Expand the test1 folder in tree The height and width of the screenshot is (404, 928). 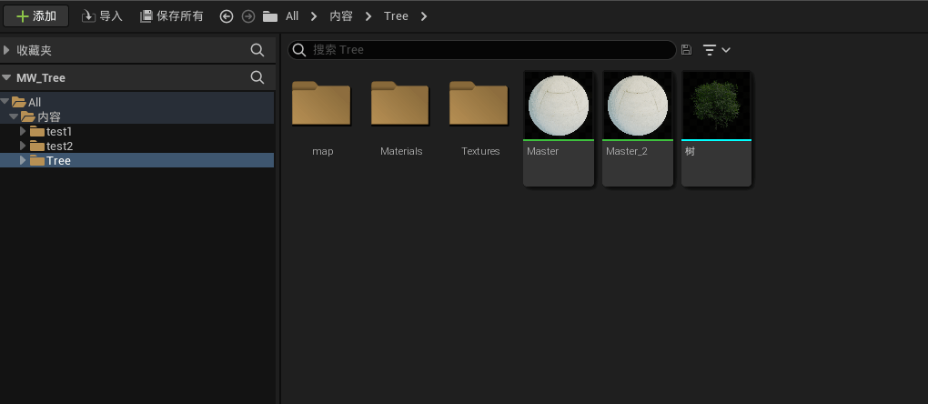pyautogui.click(x=24, y=132)
